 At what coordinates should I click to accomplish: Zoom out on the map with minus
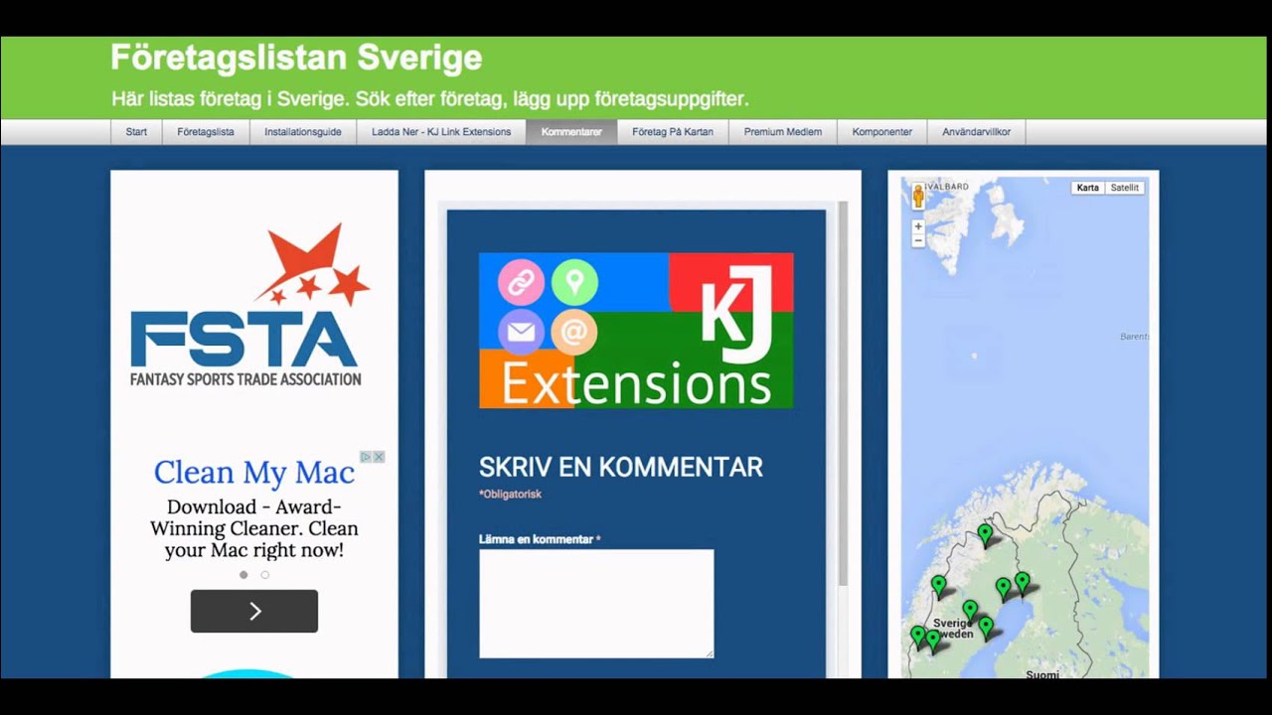tap(918, 241)
